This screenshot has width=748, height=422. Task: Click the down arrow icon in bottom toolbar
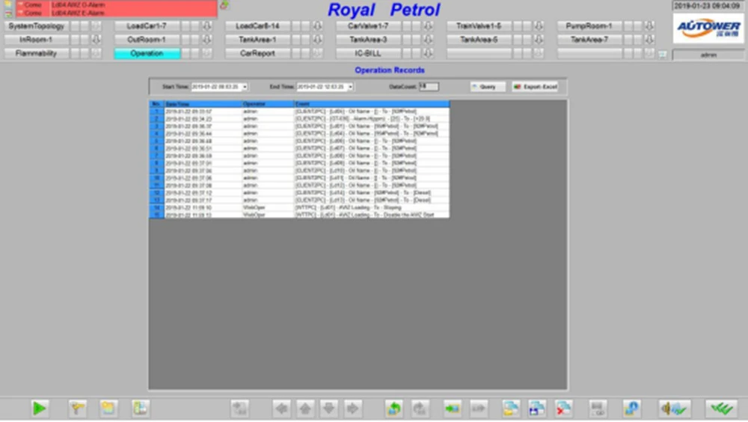(x=328, y=409)
